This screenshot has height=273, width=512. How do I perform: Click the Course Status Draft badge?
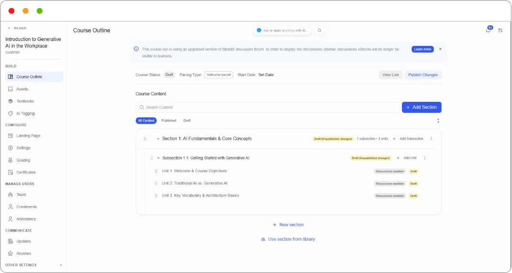(x=169, y=75)
